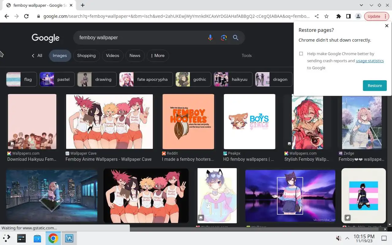Open the tab search dropdown arrow

pos(361,5)
